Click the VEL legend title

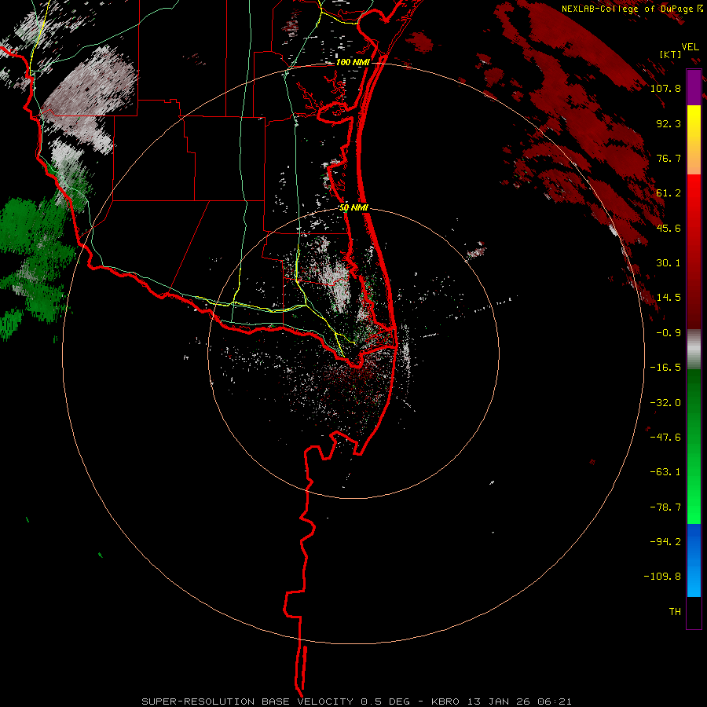tap(690, 47)
